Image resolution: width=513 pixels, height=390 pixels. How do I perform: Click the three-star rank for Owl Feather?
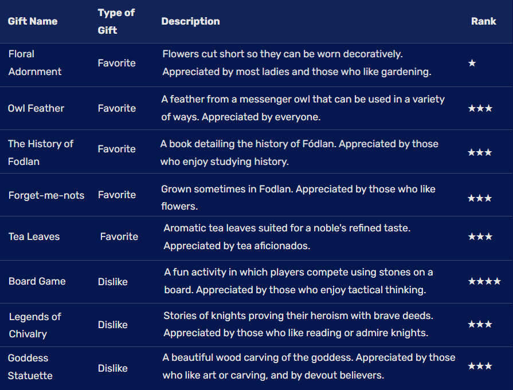pos(480,108)
